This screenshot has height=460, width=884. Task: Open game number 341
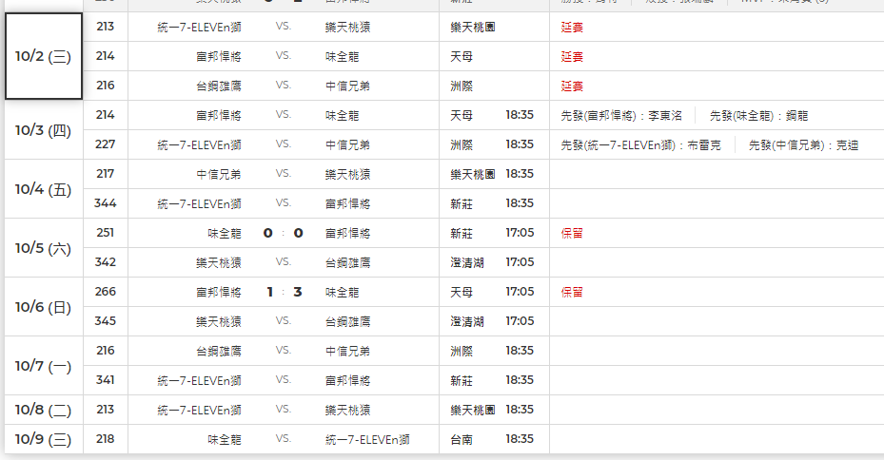click(106, 380)
